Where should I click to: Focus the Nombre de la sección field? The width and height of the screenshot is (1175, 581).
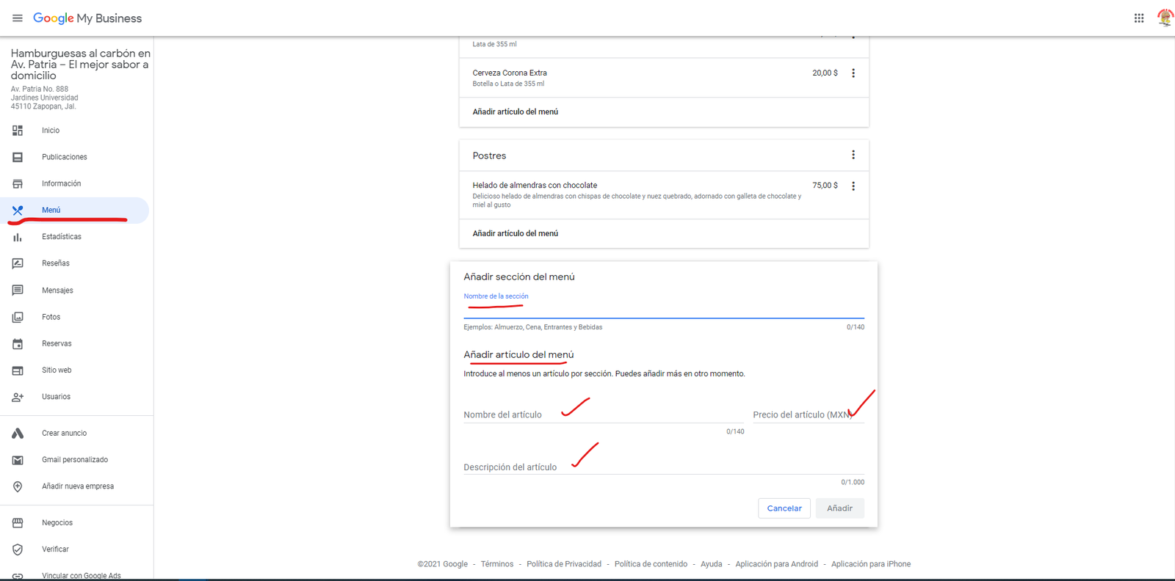663,310
